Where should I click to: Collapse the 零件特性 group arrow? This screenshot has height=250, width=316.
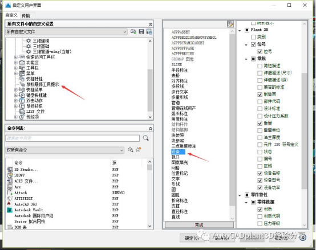point(240,195)
